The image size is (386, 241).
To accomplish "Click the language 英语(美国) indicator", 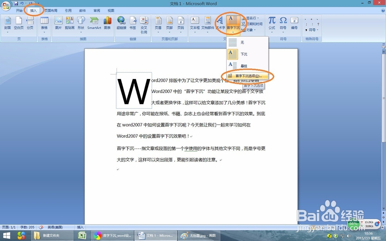I will click(55, 227).
